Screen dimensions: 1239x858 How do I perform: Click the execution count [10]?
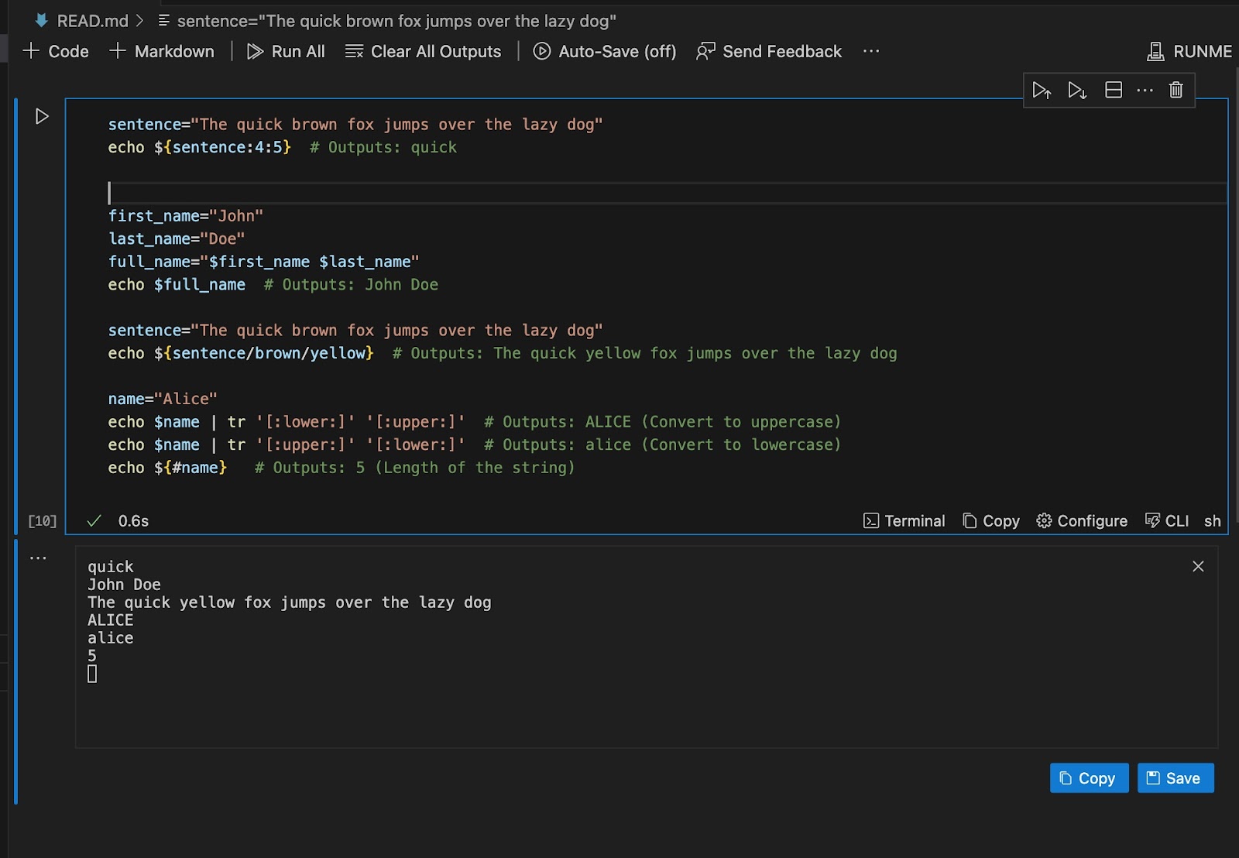43,521
